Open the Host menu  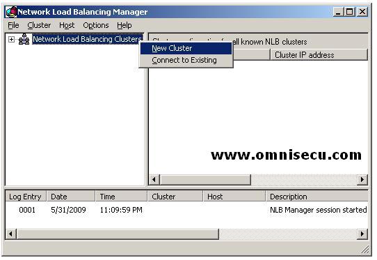point(67,25)
